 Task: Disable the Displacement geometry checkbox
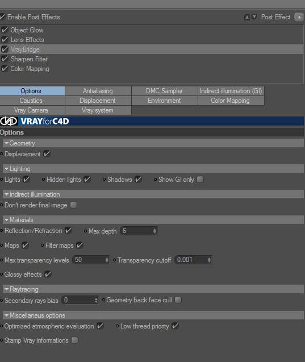(47, 154)
